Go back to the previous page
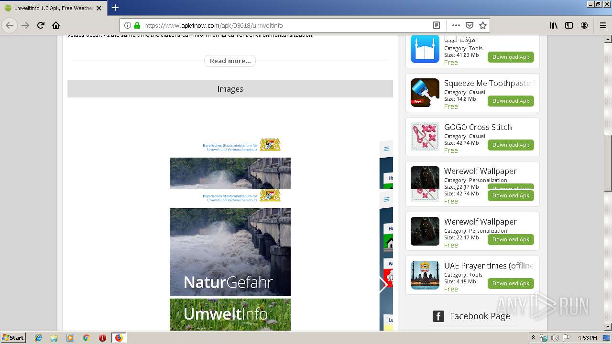 (10, 25)
